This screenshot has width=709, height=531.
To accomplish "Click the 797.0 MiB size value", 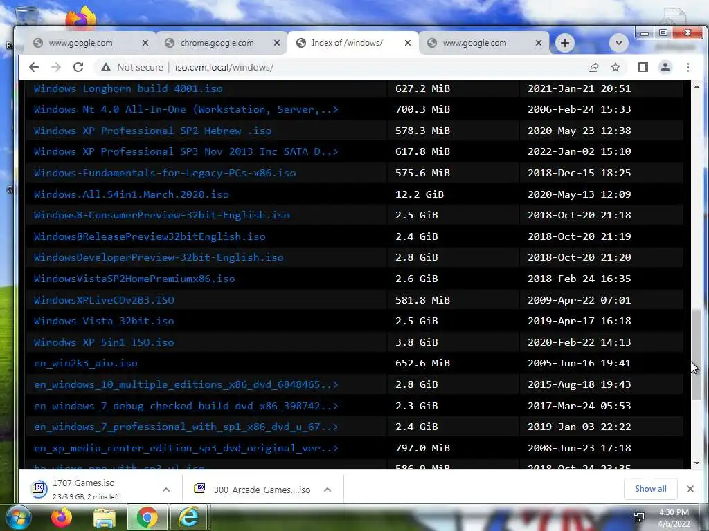I will [x=422, y=448].
